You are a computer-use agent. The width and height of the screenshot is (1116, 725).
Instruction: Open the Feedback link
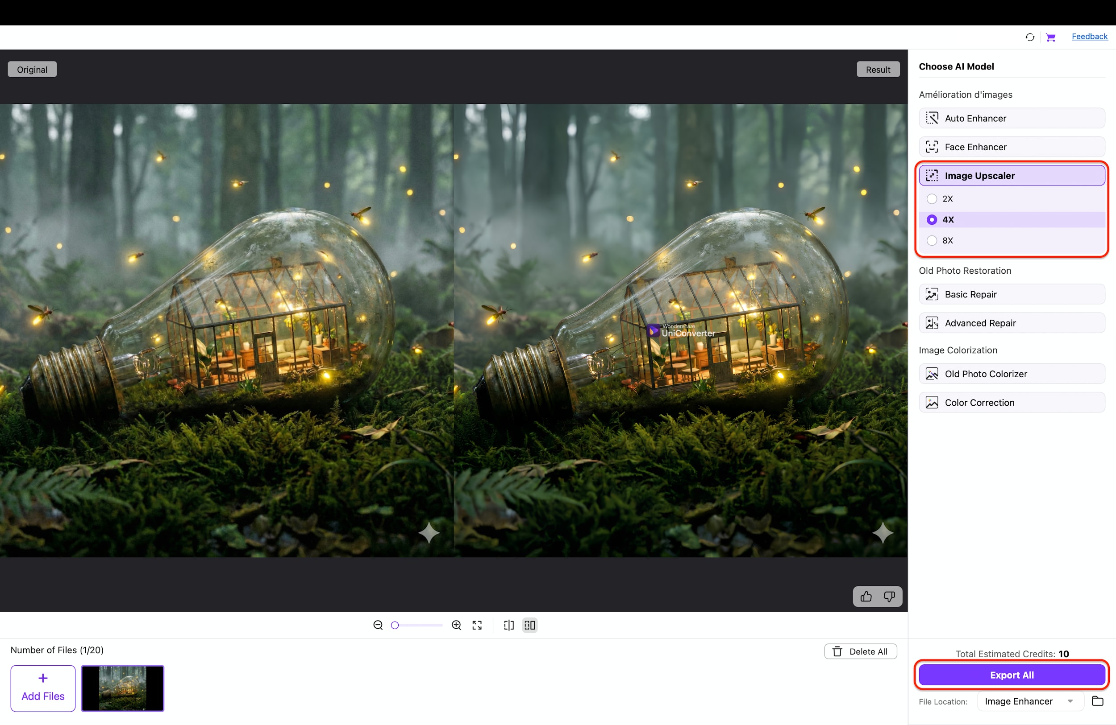tap(1089, 36)
